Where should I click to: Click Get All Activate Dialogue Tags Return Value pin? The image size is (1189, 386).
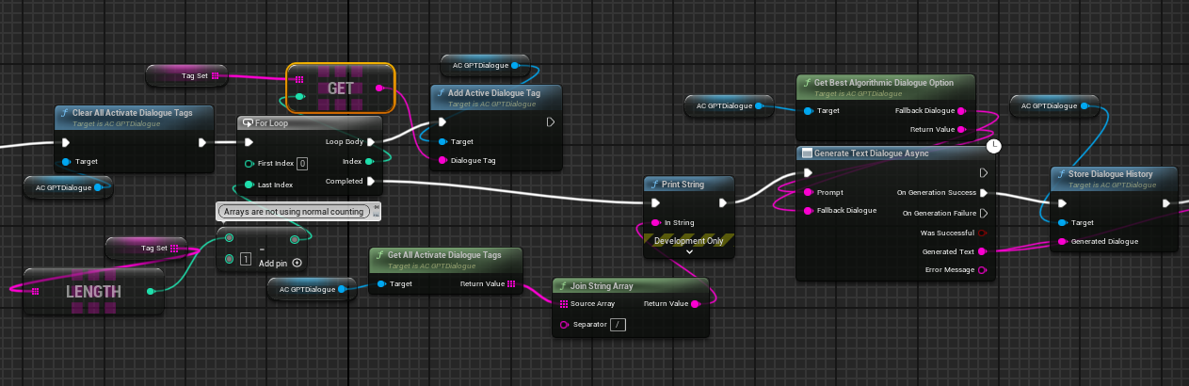coord(511,283)
